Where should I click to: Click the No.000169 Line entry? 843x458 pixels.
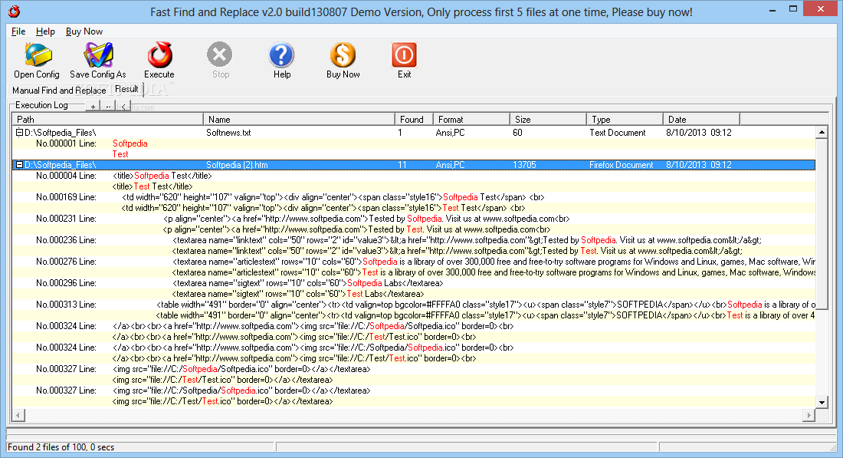[66, 197]
